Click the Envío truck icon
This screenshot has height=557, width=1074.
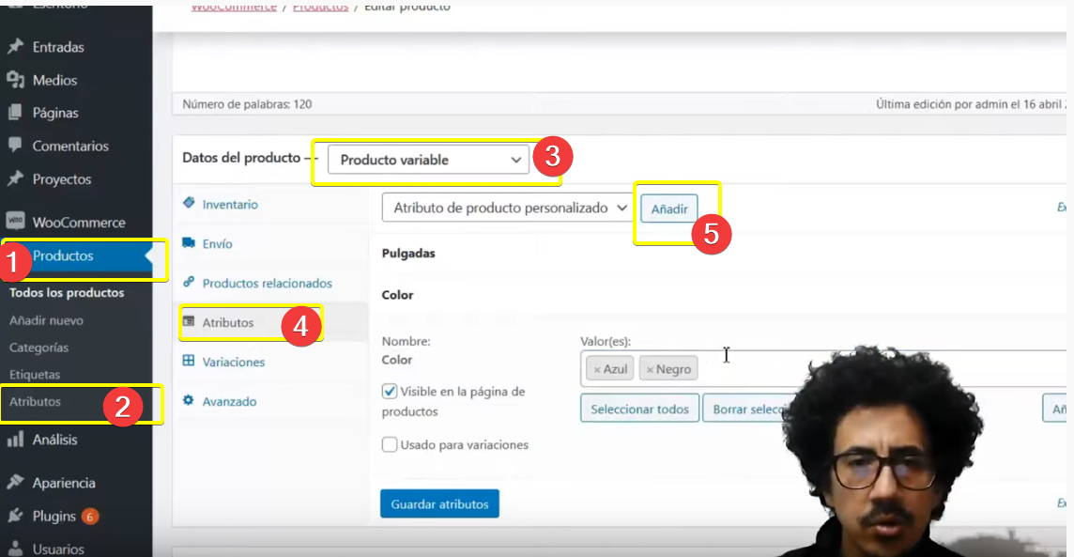pyautogui.click(x=189, y=242)
